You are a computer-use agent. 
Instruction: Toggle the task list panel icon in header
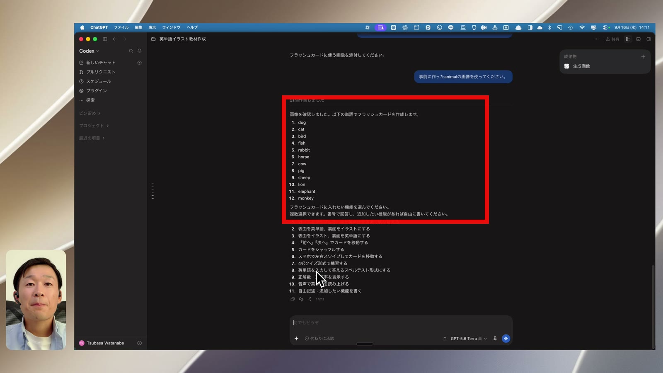(x=628, y=39)
